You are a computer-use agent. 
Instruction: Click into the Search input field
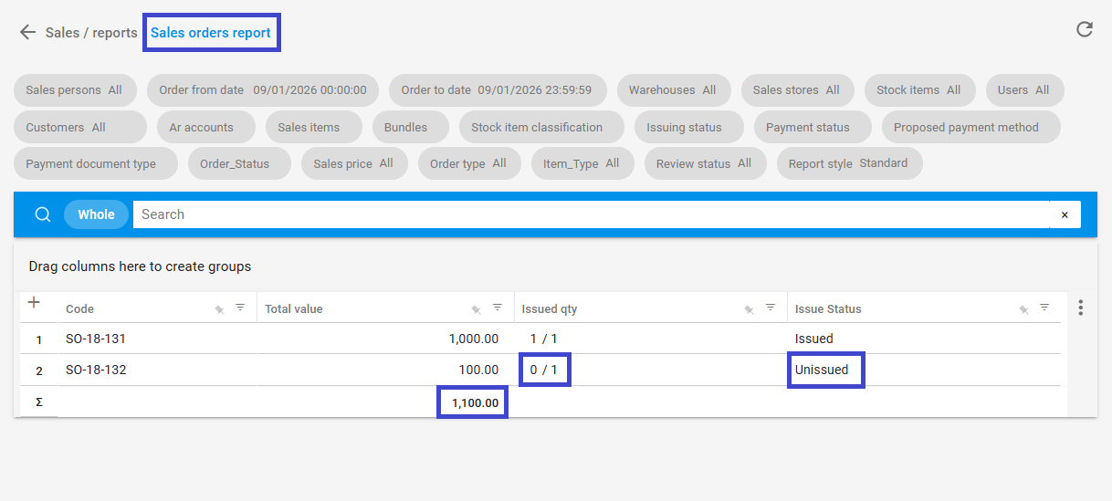click(592, 214)
